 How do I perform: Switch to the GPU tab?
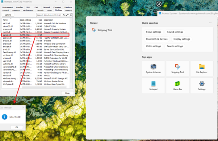point(28,7)
